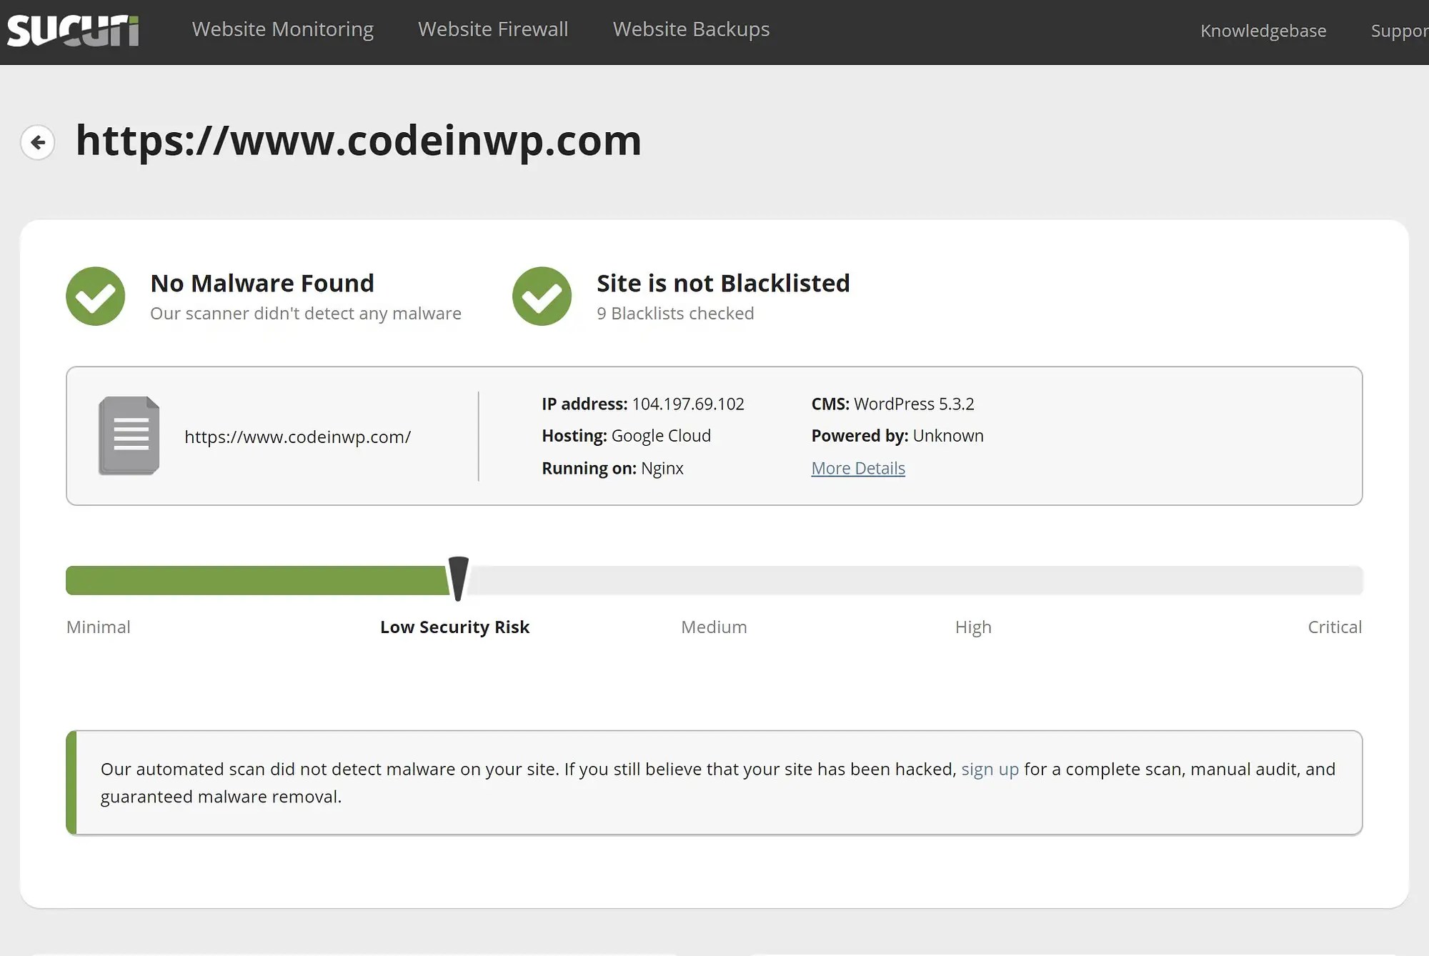Open More Details link
The height and width of the screenshot is (956, 1429).
[x=857, y=468]
